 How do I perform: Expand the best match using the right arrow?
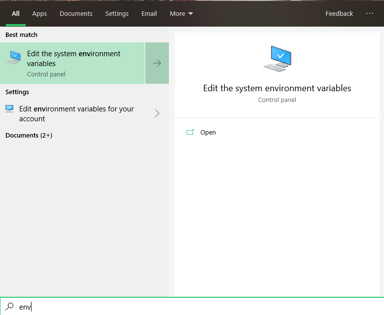pos(157,63)
